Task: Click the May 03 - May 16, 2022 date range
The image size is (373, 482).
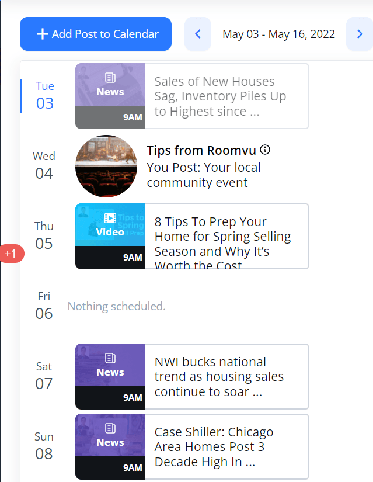Action: [278, 34]
